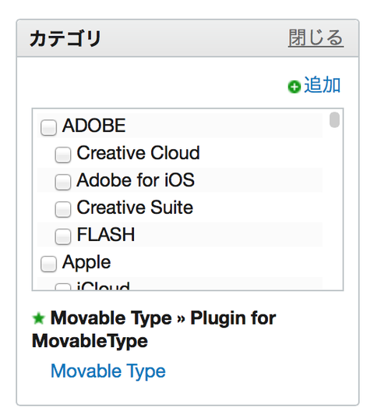Tick the Apple category checkbox
374x419 pixels.
click(48, 264)
